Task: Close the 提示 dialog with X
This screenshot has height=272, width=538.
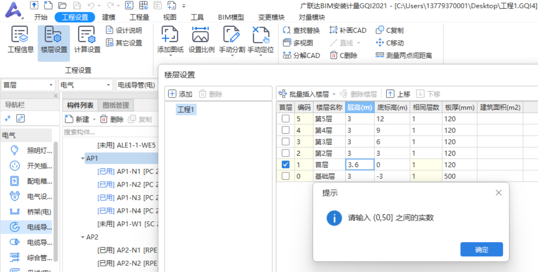Action: point(499,193)
